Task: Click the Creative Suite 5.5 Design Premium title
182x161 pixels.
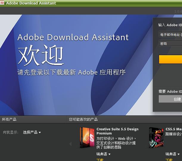Action: coord(117,131)
